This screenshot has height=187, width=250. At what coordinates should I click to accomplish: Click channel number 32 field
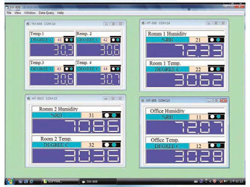tap(91, 145)
